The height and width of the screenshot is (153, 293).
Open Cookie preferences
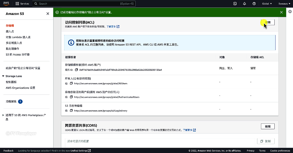280,151
